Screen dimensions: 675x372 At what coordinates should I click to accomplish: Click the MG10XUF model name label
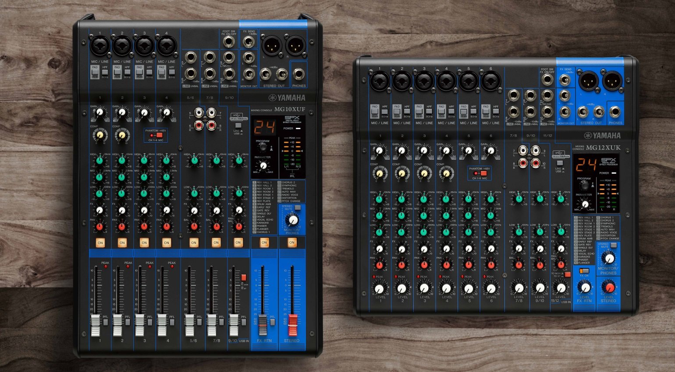click(290, 109)
